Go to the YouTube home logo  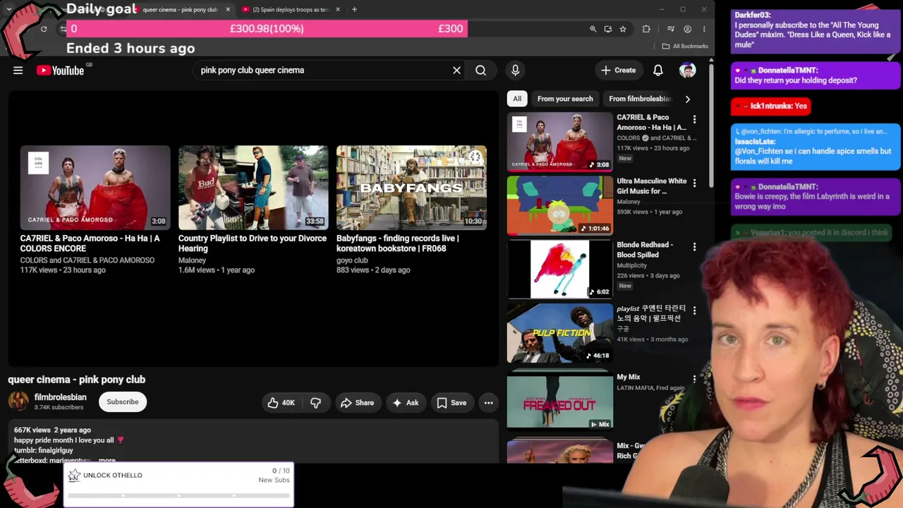point(60,70)
